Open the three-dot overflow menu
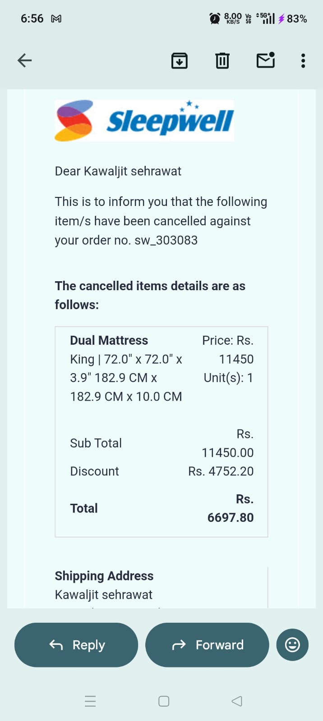 303,60
